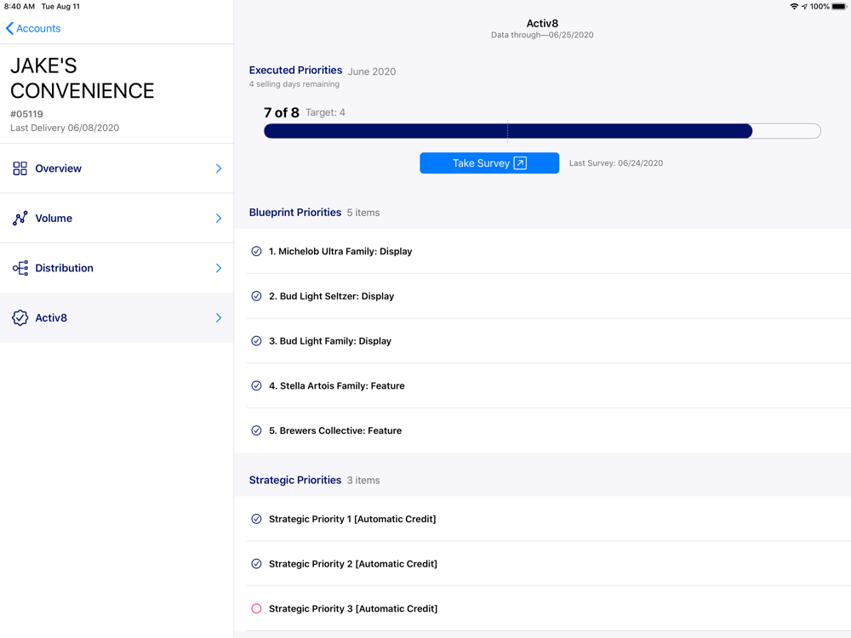Toggle the Michelob Ultra Family: Display checkmark
This screenshot has width=851, height=638.
pyautogui.click(x=256, y=251)
